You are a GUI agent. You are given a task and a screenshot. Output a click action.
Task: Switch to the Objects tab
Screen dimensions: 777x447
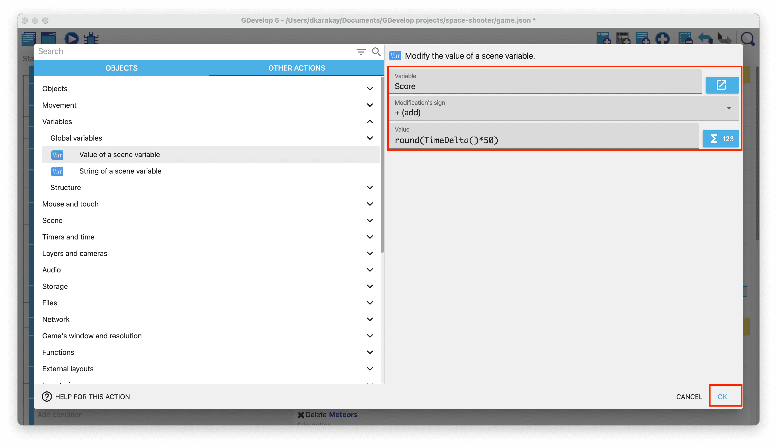pos(122,68)
